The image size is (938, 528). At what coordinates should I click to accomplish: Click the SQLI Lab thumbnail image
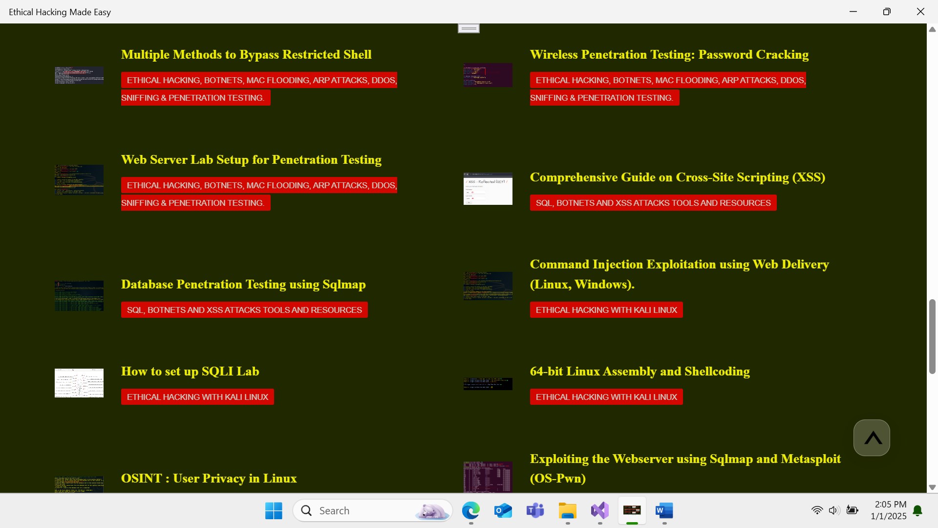point(79,383)
